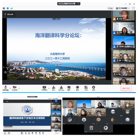Click the meeting info icon at top left

[x=4, y=8]
